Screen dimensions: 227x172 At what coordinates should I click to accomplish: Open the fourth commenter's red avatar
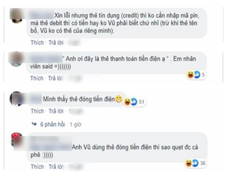click(x=16, y=139)
